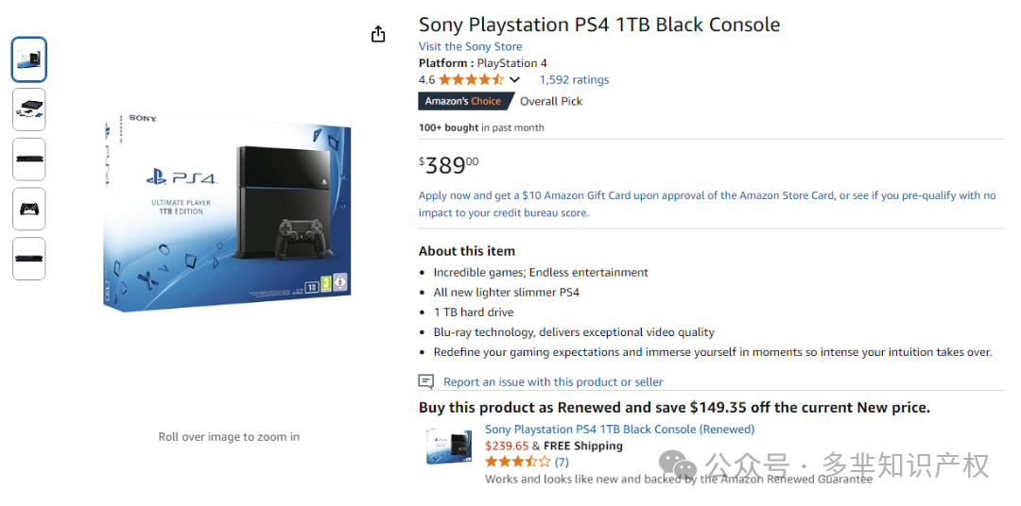Click the Amazon Store Card offer link
1021x506 pixels.
point(707,204)
